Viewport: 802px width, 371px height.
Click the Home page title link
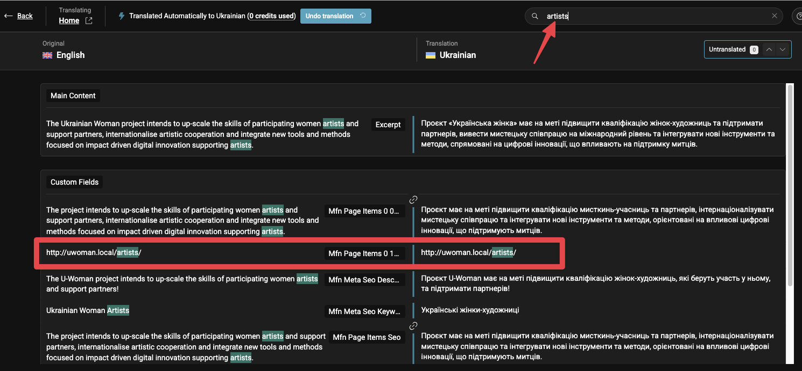click(x=69, y=21)
